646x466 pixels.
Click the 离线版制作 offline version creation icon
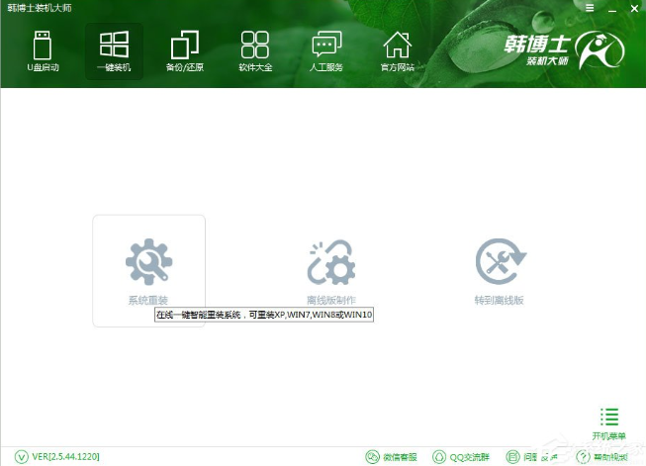[x=330, y=261]
